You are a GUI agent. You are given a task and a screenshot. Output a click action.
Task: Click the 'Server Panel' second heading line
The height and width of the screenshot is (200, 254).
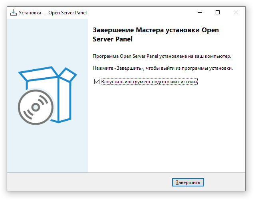(x=113, y=39)
